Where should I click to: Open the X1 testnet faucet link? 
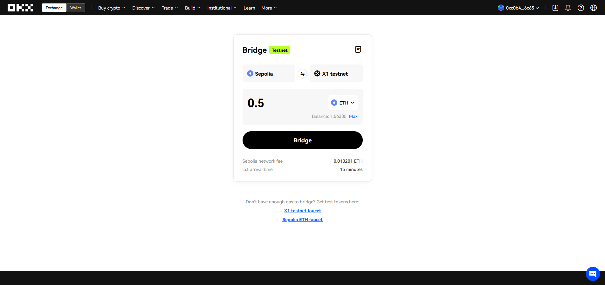pos(302,211)
